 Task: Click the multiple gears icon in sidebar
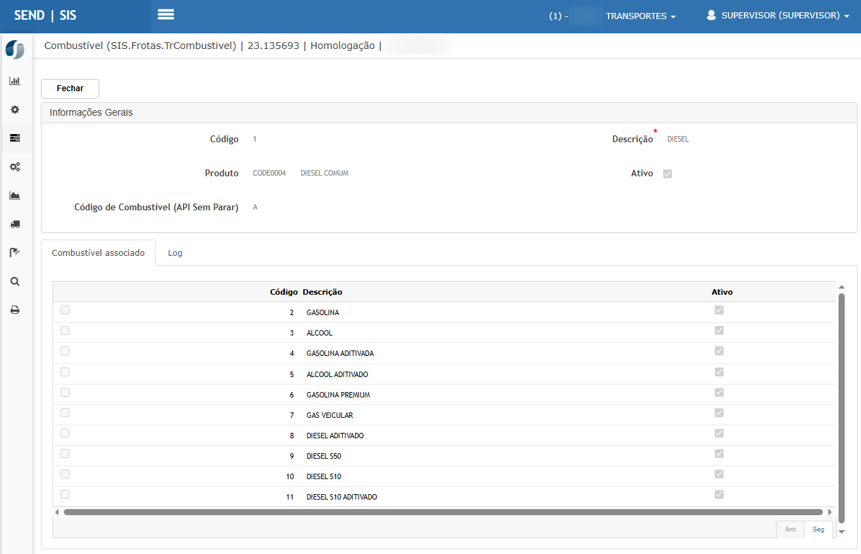tap(15, 167)
